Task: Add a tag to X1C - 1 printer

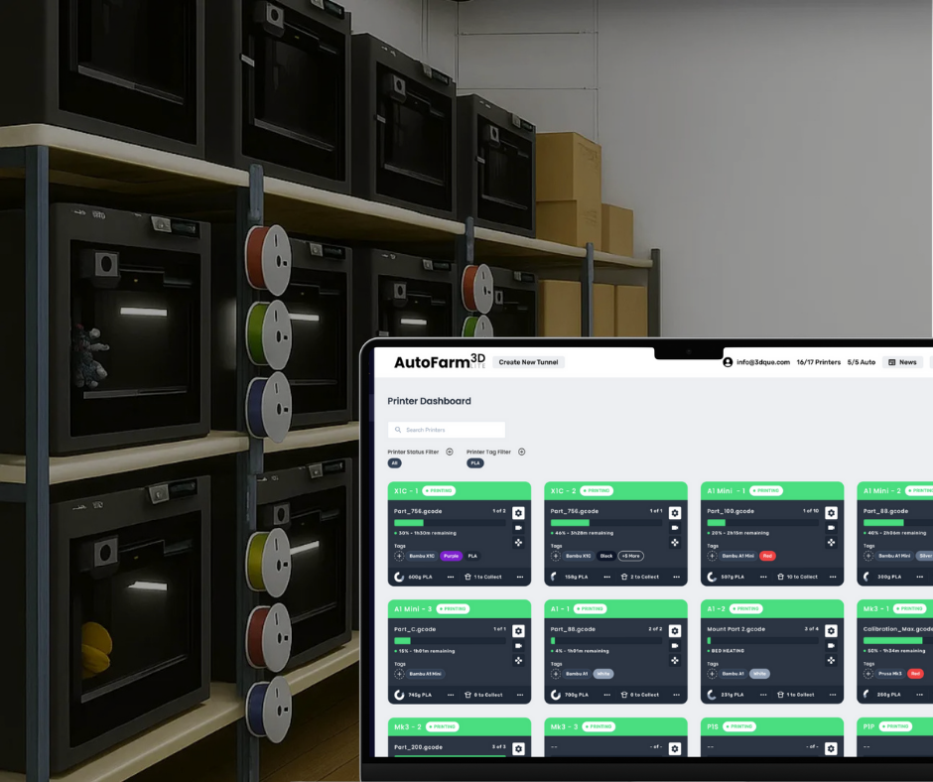Action: point(399,556)
